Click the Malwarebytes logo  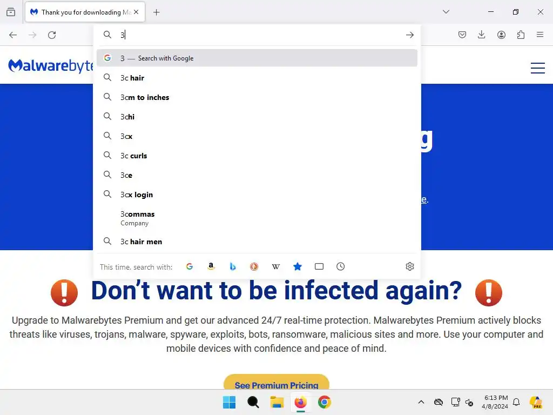pyautogui.click(x=50, y=65)
